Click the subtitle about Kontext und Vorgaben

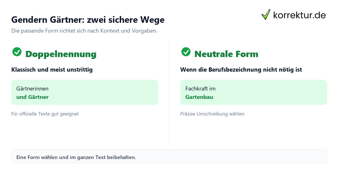click(84, 31)
